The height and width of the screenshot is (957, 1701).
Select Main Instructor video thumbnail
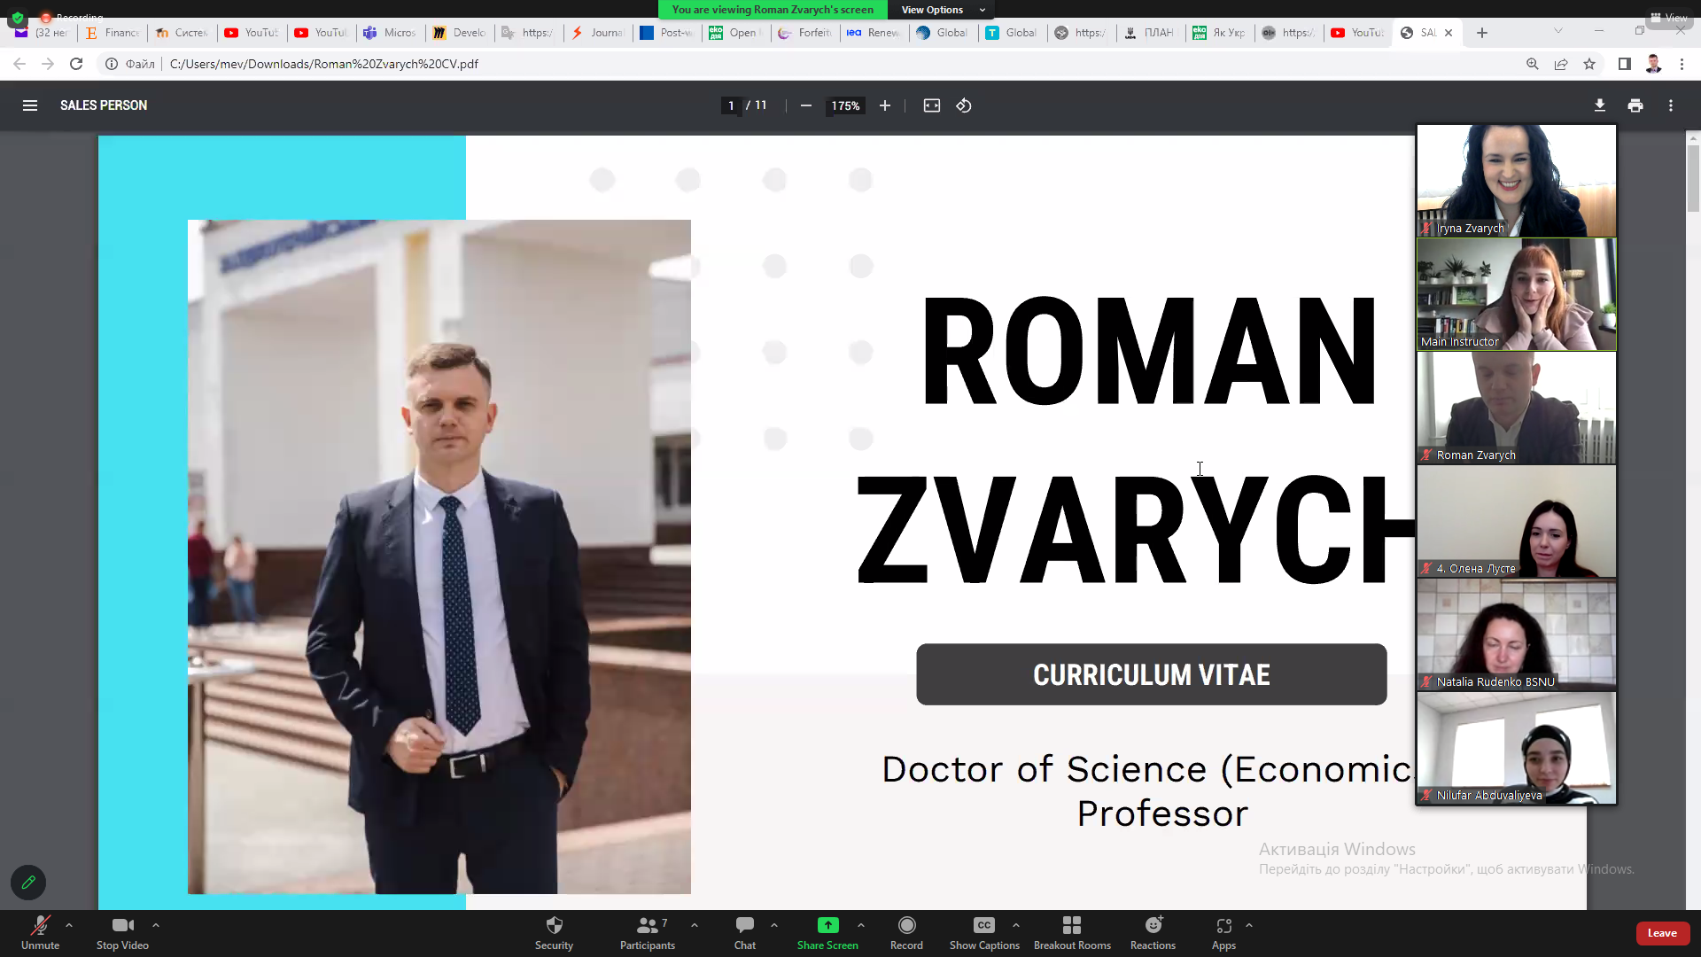pyautogui.click(x=1516, y=294)
